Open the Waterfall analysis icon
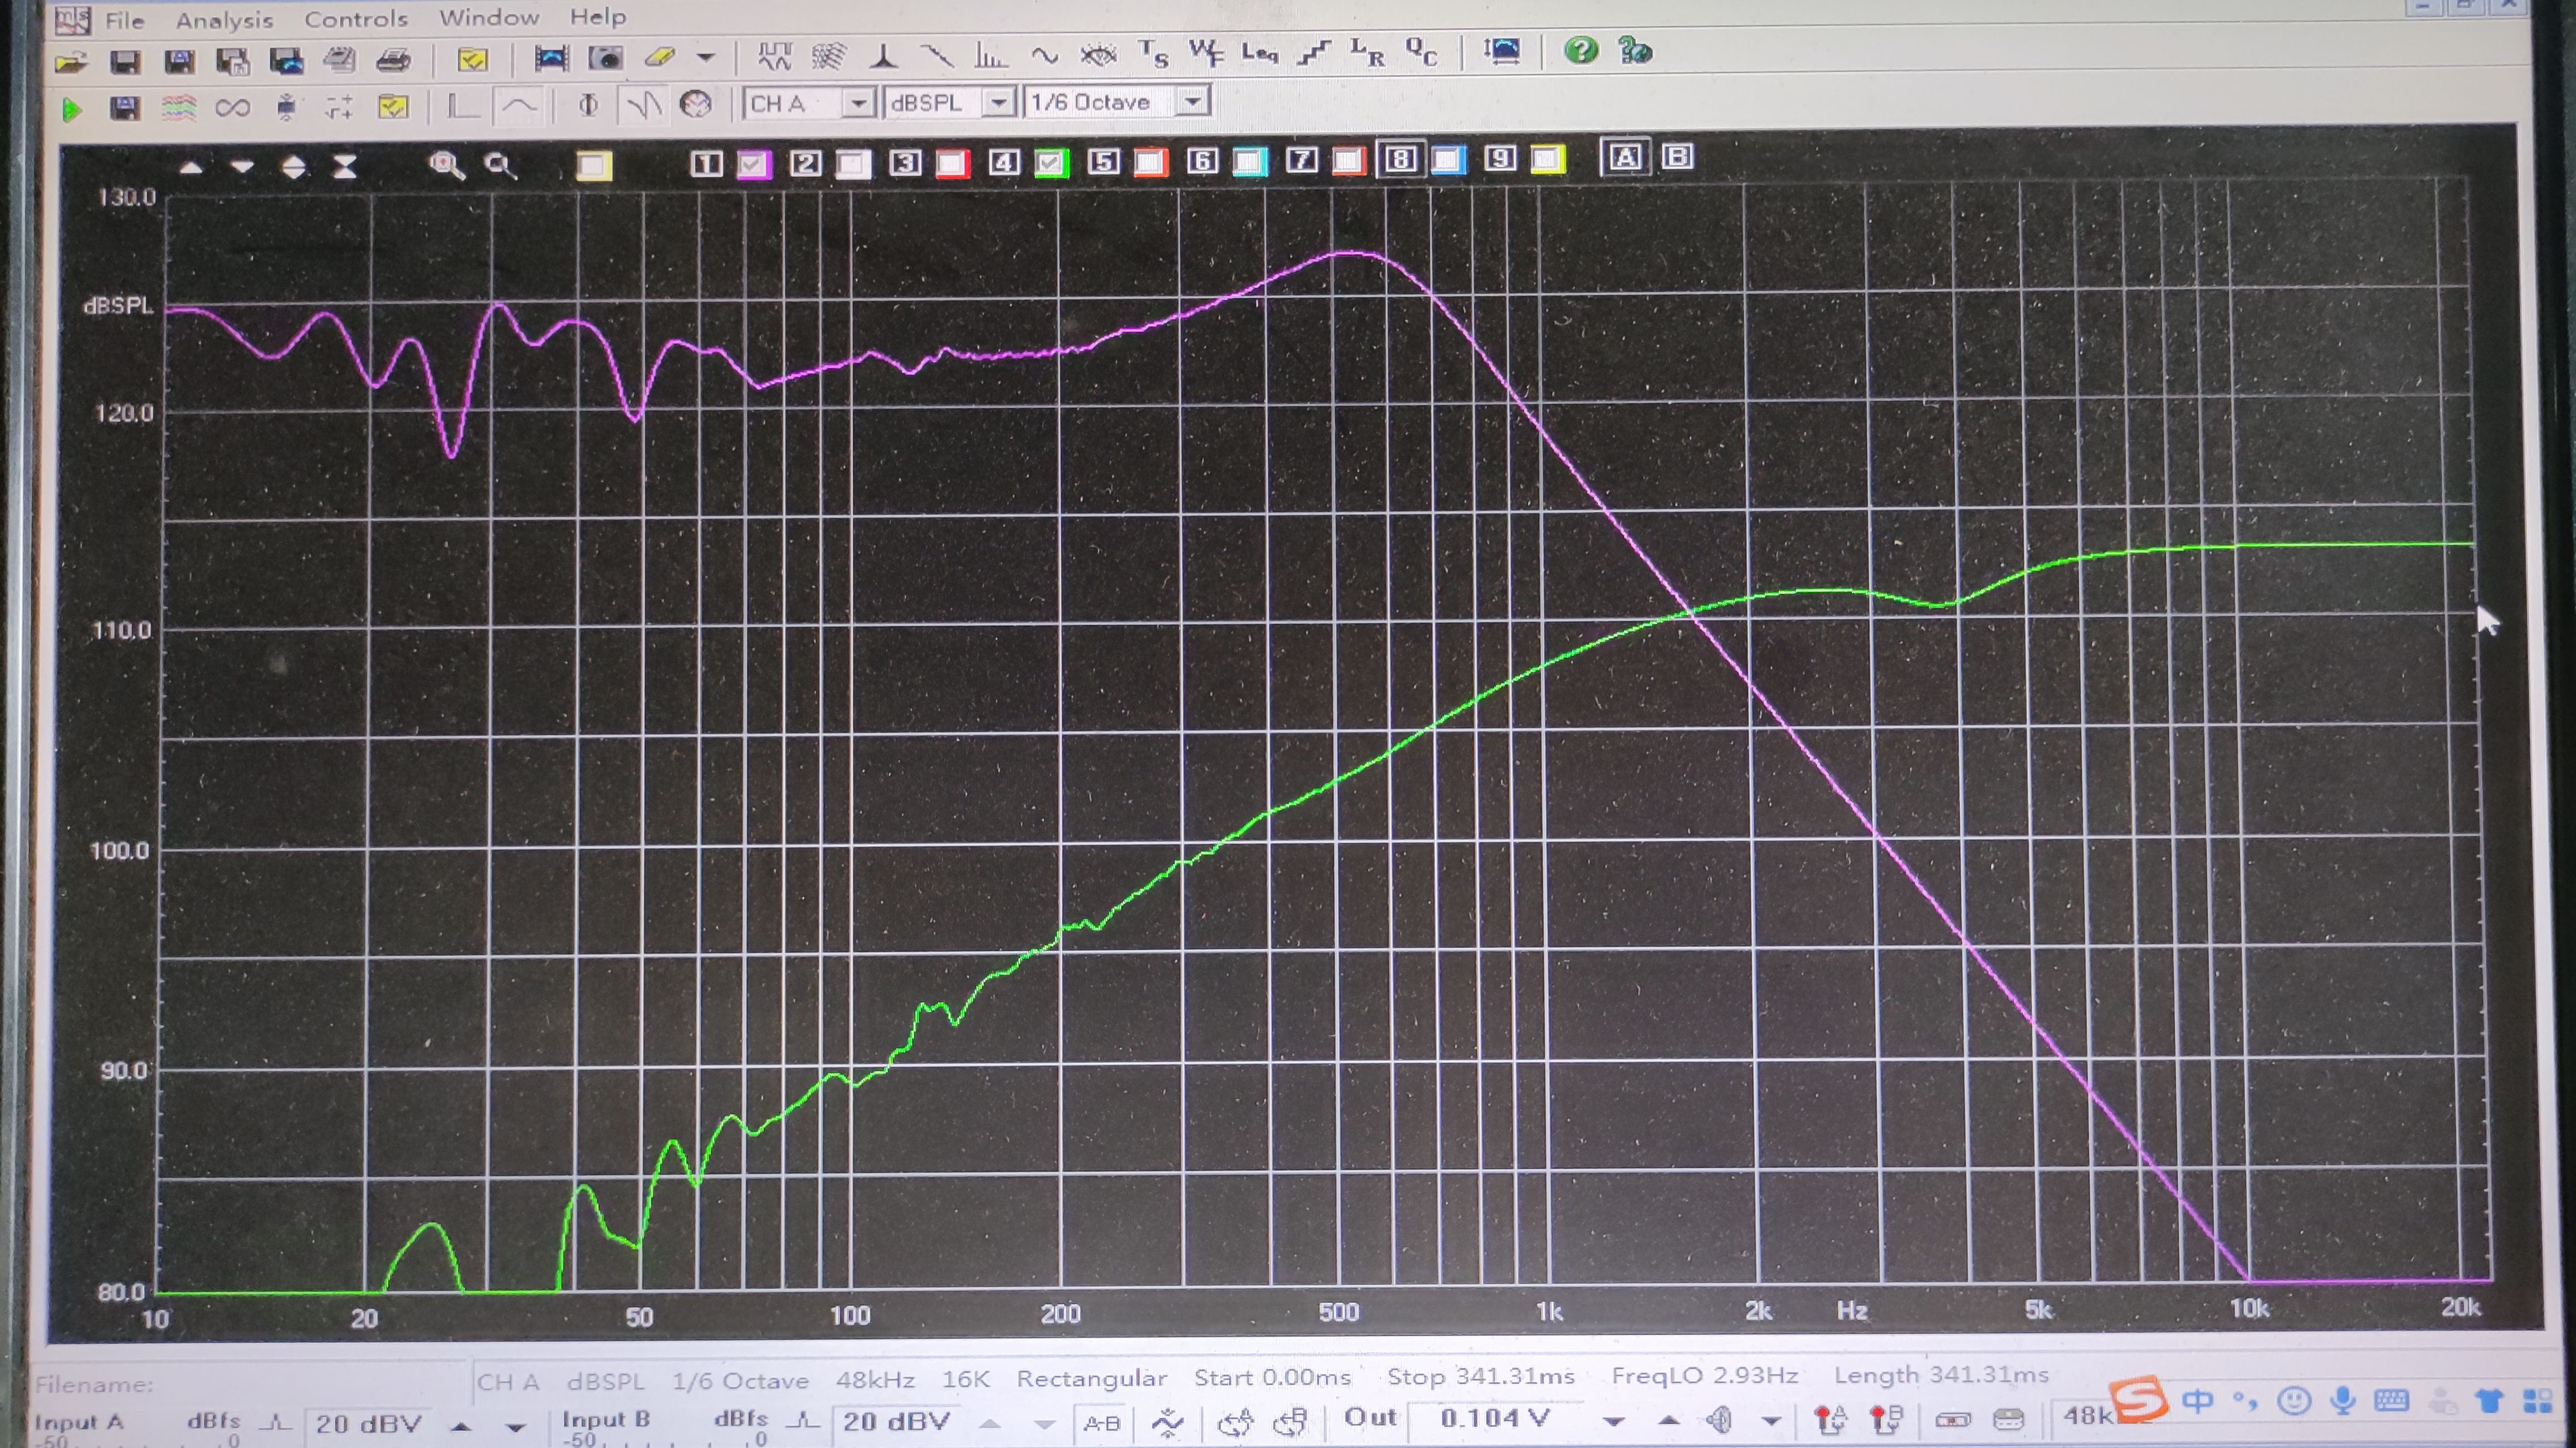 (828, 56)
